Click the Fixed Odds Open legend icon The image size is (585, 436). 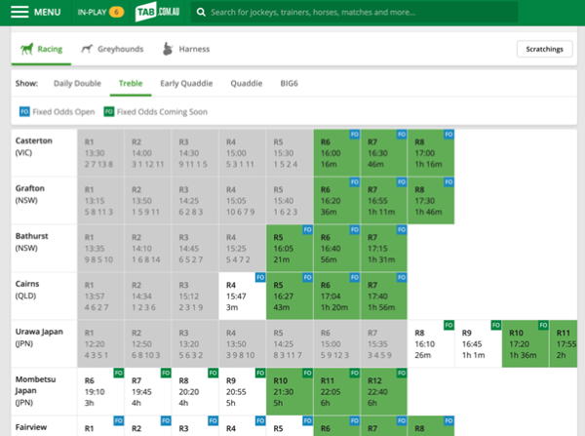(24, 111)
